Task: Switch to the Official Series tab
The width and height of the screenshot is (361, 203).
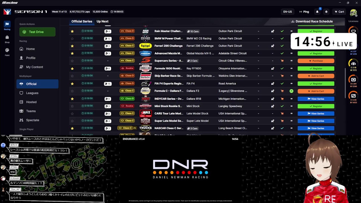Action: pos(82,21)
